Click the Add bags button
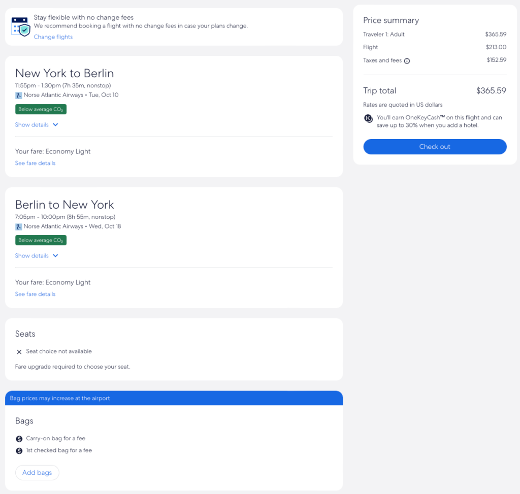 [37, 473]
